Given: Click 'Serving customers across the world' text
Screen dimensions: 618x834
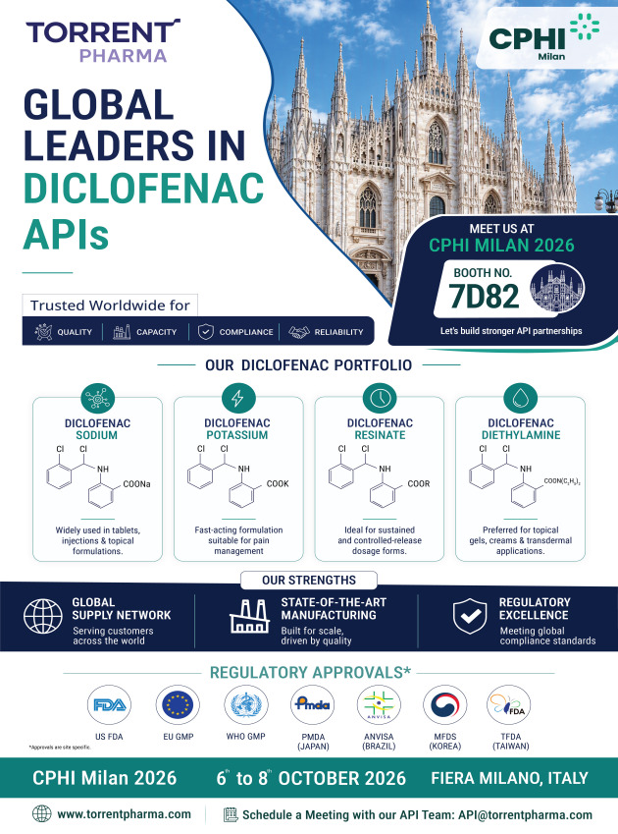Looking at the screenshot, I should [x=113, y=636].
